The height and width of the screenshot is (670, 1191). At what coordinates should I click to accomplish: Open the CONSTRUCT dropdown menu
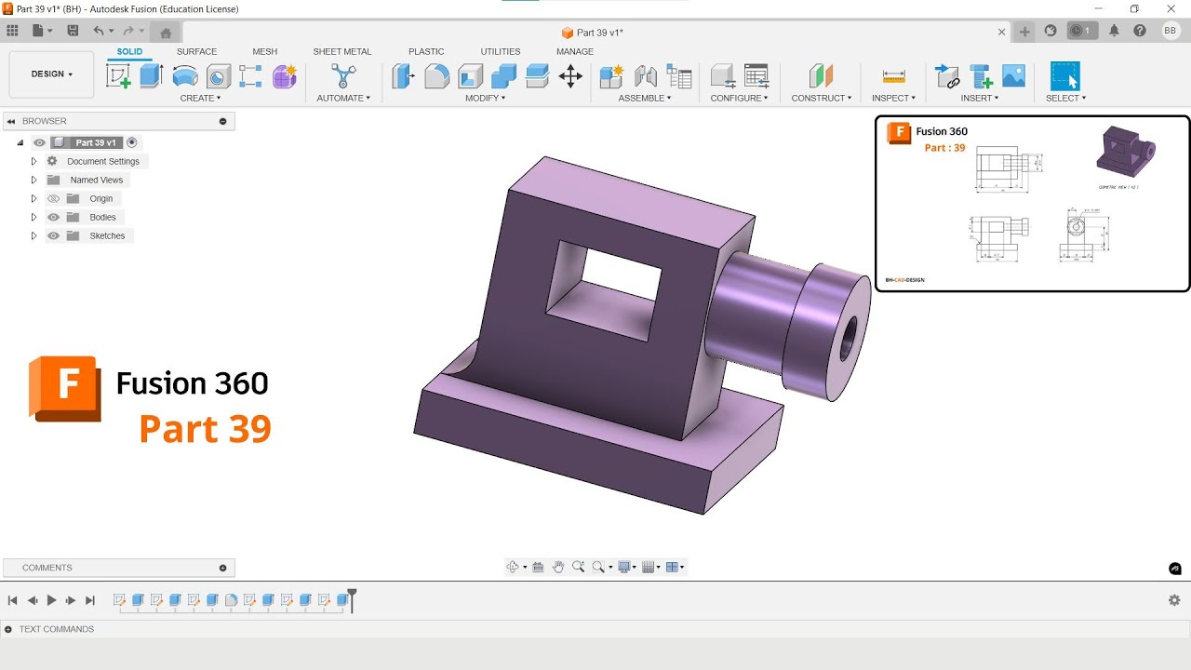click(821, 98)
